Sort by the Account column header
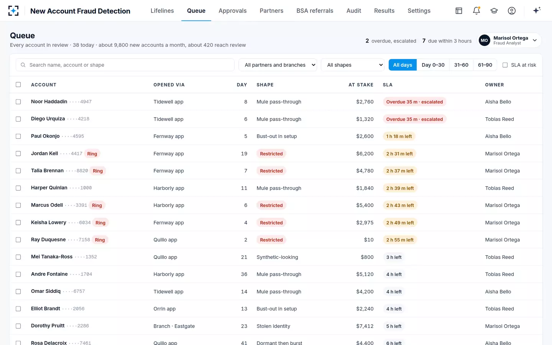Screen dimensions: 552x345 click(44, 85)
